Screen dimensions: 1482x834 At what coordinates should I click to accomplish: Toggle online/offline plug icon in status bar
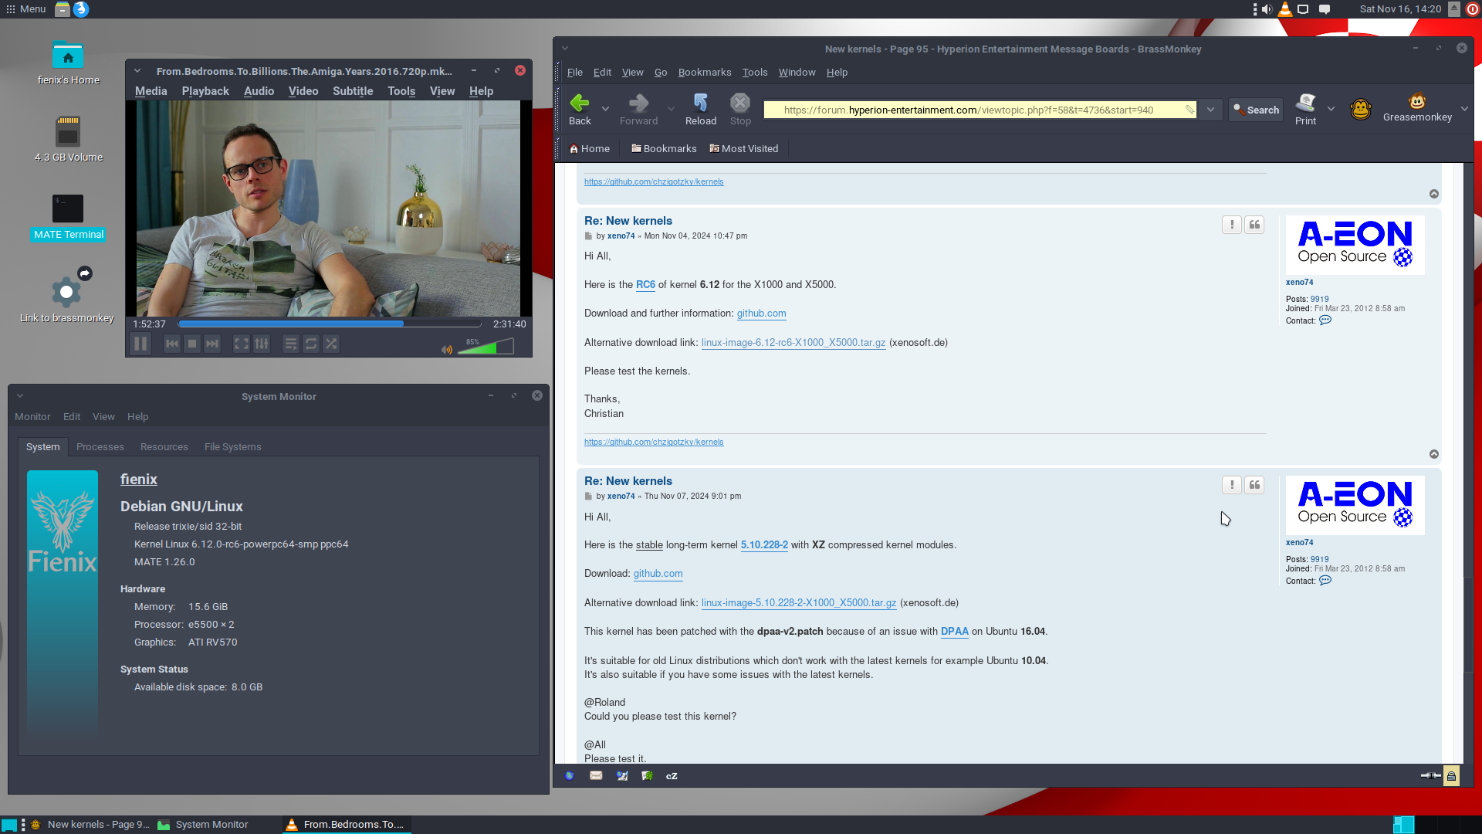(1430, 776)
